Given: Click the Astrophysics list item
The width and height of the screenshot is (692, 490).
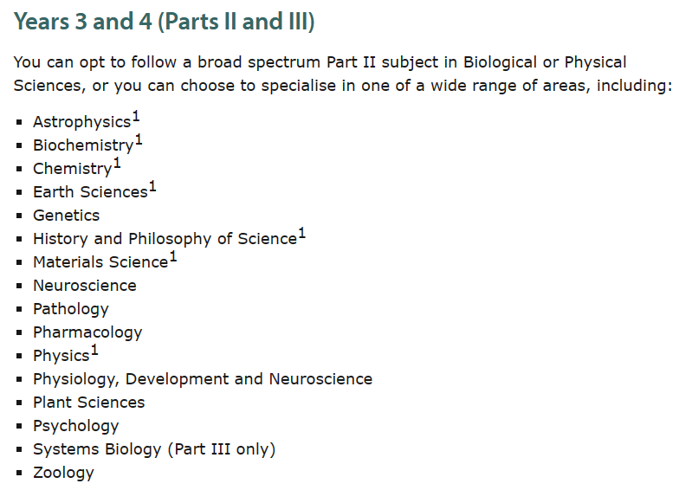Looking at the screenshot, I should pyautogui.click(x=81, y=122).
